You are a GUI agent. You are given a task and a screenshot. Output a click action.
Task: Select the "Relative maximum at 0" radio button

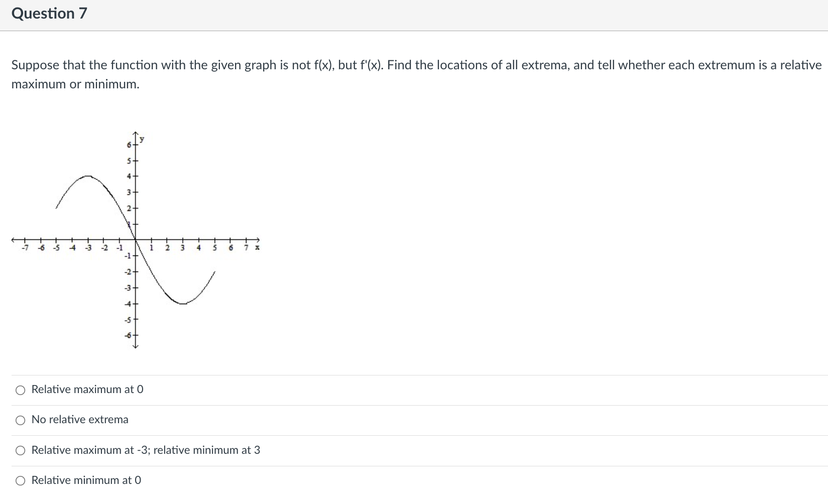coord(20,390)
